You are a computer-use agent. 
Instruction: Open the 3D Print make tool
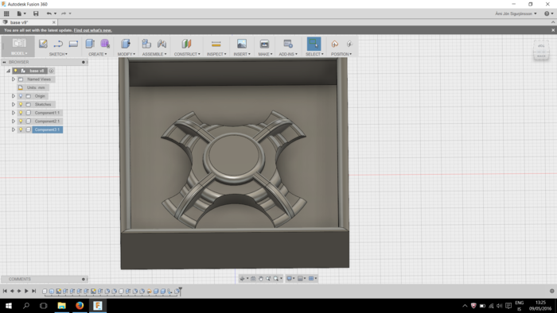pos(264,44)
